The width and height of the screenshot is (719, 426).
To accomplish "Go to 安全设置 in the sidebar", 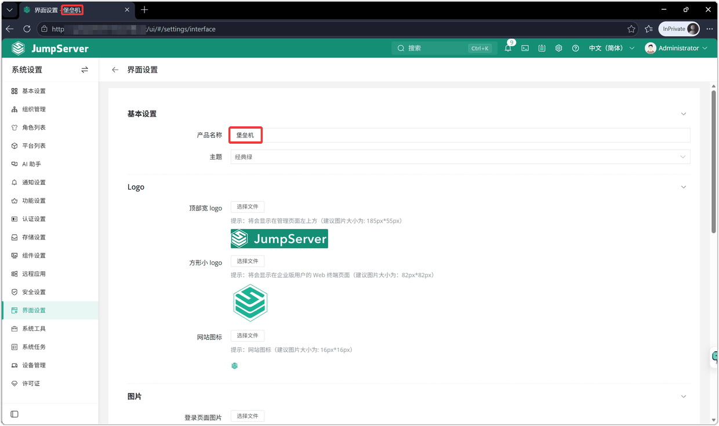I will point(50,292).
